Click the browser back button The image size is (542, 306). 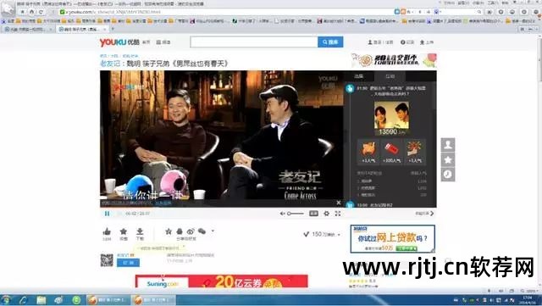point(23,12)
